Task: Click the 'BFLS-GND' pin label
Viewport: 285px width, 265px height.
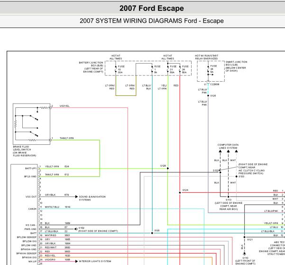Action: [30, 177]
